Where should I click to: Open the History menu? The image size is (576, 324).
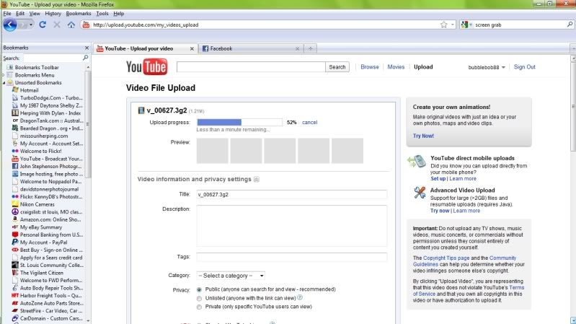(x=53, y=14)
